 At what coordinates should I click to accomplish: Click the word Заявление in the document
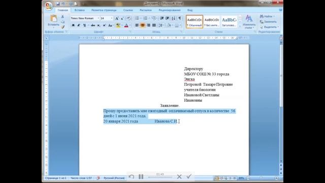coord(169,106)
